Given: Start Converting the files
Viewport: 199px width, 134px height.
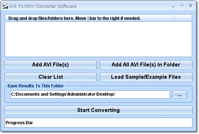Looking at the screenshot, I should (98, 110).
